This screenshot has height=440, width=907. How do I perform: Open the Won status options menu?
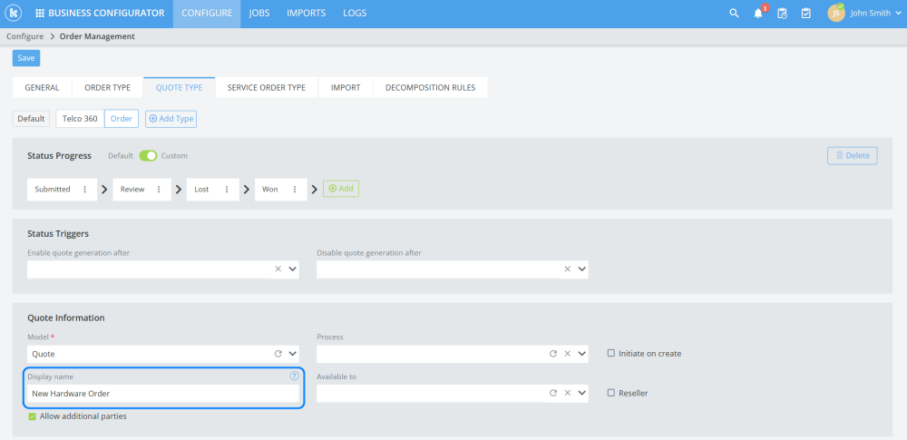tap(295, 190)
